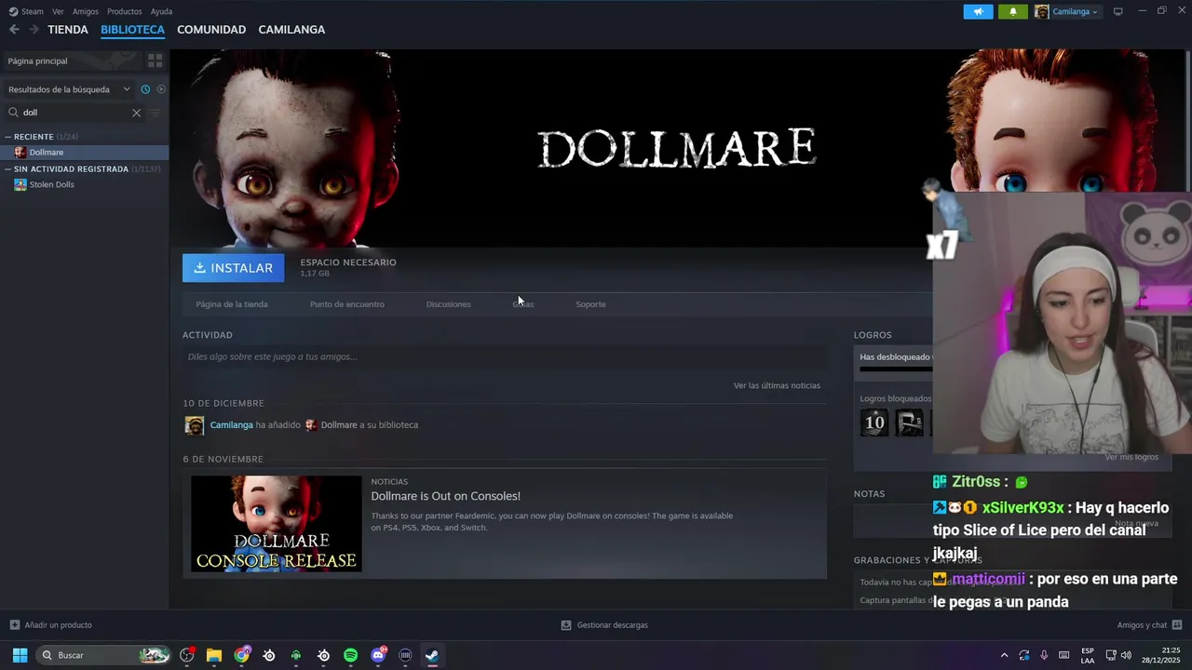The image size is (1192, 670).
Task: Open the Resultados de la búsqueda dropdown
Action: [x=68, y=89]
